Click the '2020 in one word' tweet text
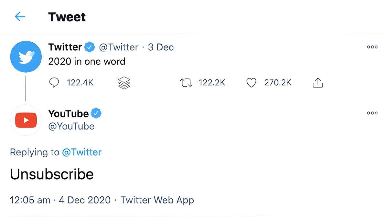This screenshot has height=219, width=388. pos(87,61)
